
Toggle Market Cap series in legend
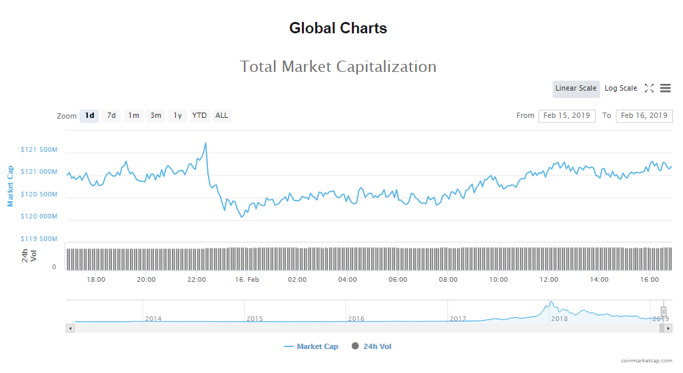pyautogui.click(x=311, y=346)
